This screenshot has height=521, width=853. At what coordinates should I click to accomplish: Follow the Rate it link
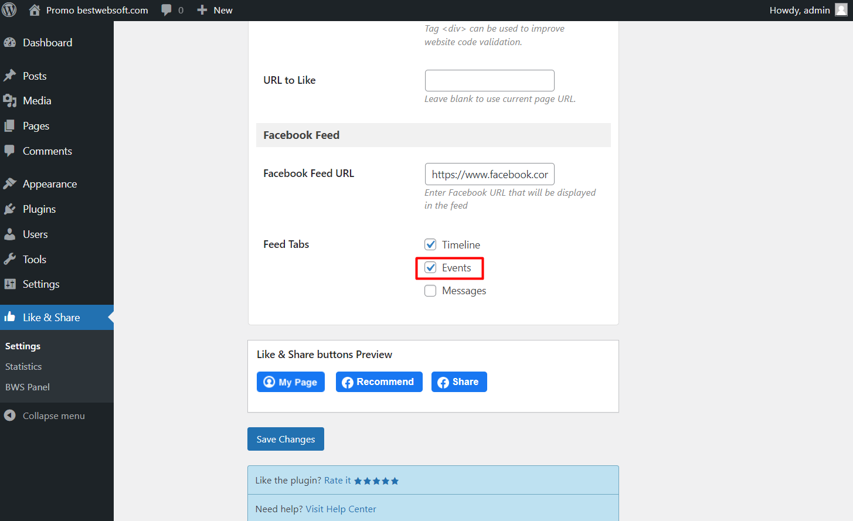pyautogui.click(x=338, y=481)
